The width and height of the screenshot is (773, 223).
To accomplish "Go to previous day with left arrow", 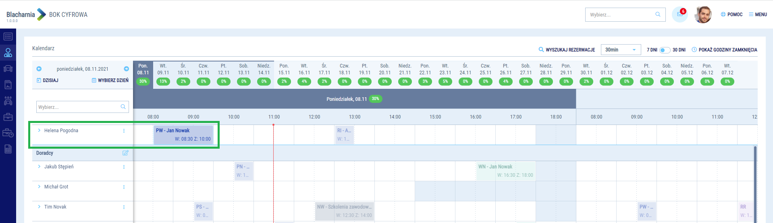I will pos(39,69).
